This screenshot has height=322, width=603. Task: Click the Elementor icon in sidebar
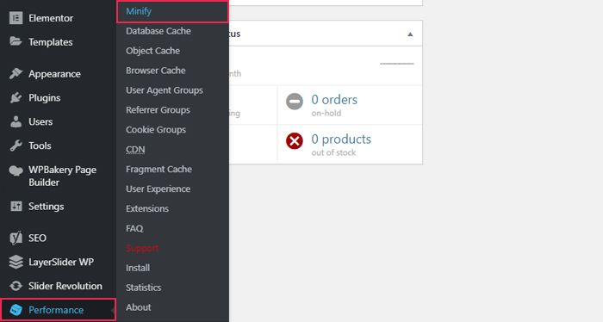(x=16, y=18)
